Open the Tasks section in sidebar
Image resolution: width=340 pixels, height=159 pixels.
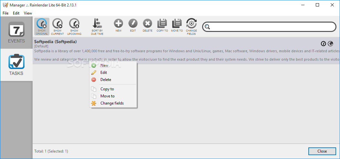[16, 65]
